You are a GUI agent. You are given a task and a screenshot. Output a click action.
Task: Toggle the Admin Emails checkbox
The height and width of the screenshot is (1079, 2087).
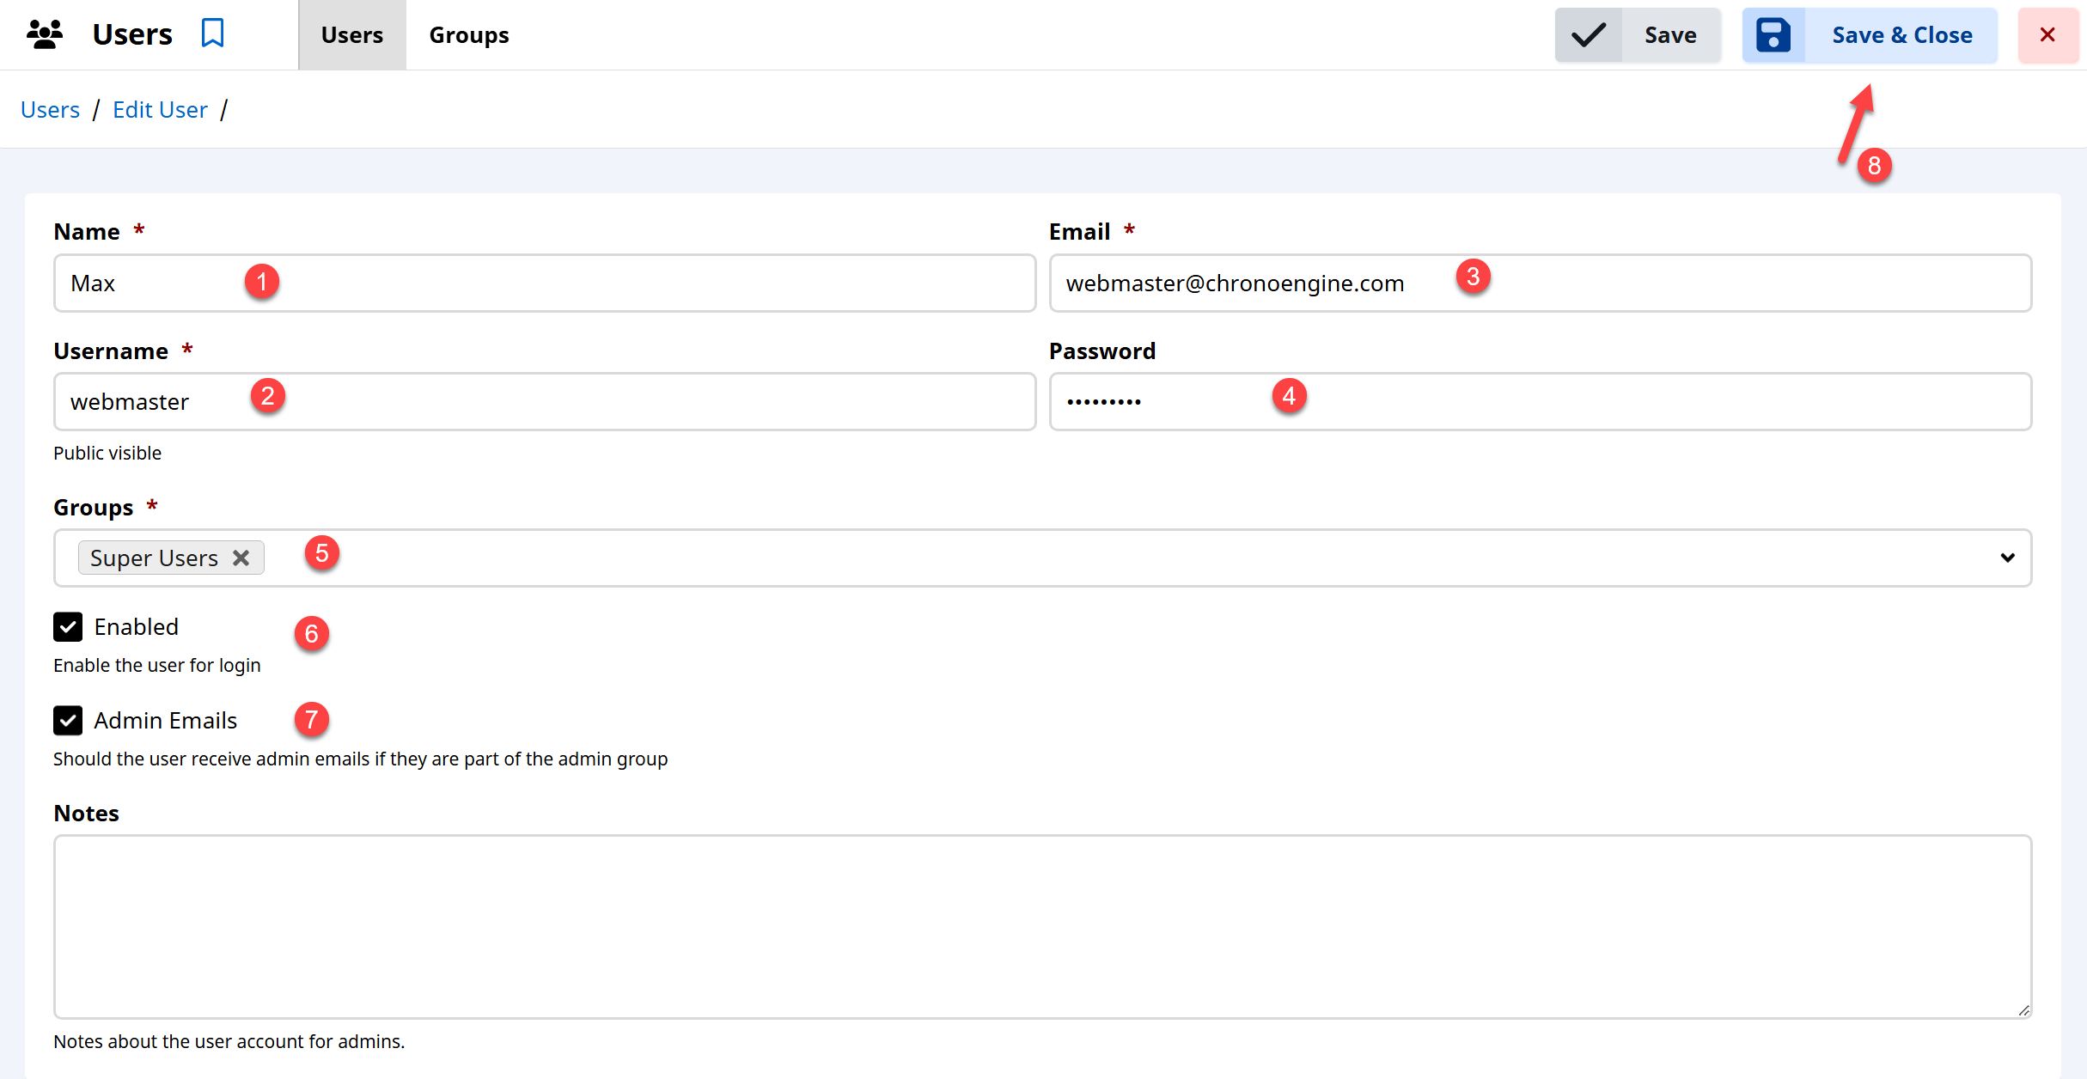(68, 721)
